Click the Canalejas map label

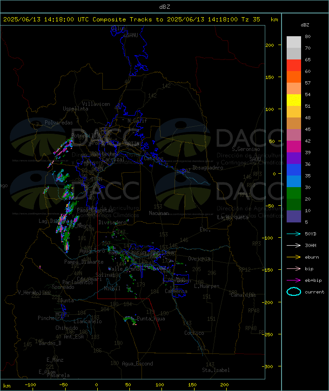tap(243, 295)
